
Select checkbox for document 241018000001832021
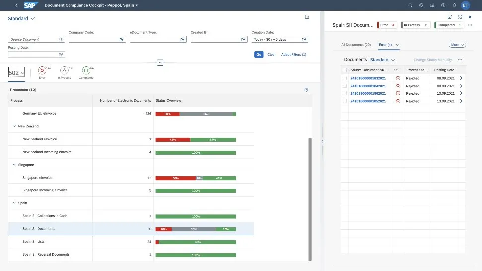(x=345, y=78)
